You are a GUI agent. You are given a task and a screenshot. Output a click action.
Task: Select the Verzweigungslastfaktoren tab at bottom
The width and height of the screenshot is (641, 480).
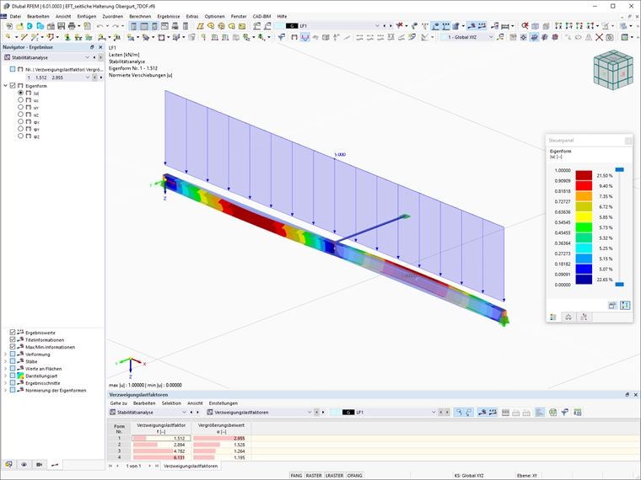point(190,466)
